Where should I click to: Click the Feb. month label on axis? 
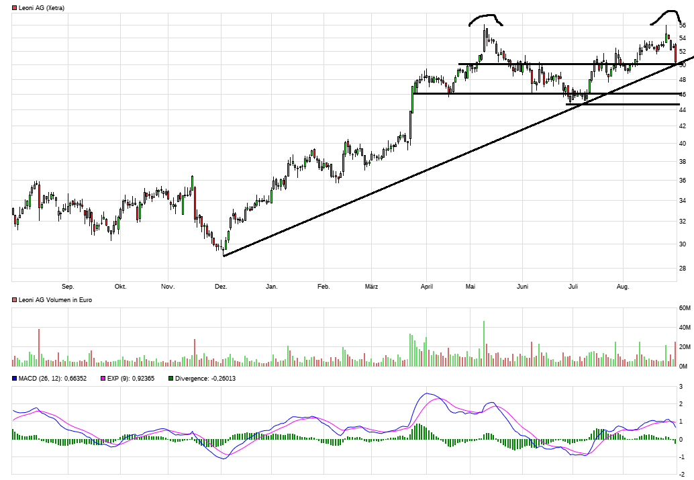point(324,287)
